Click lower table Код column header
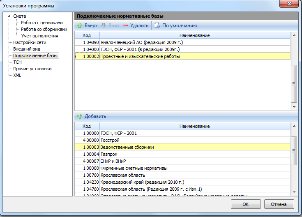Image resolution: width=302 pixels, height=217 pixels. [x=87, y=126]
